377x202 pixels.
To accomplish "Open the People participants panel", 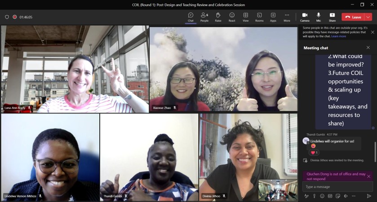I will [x=204, y=17].
